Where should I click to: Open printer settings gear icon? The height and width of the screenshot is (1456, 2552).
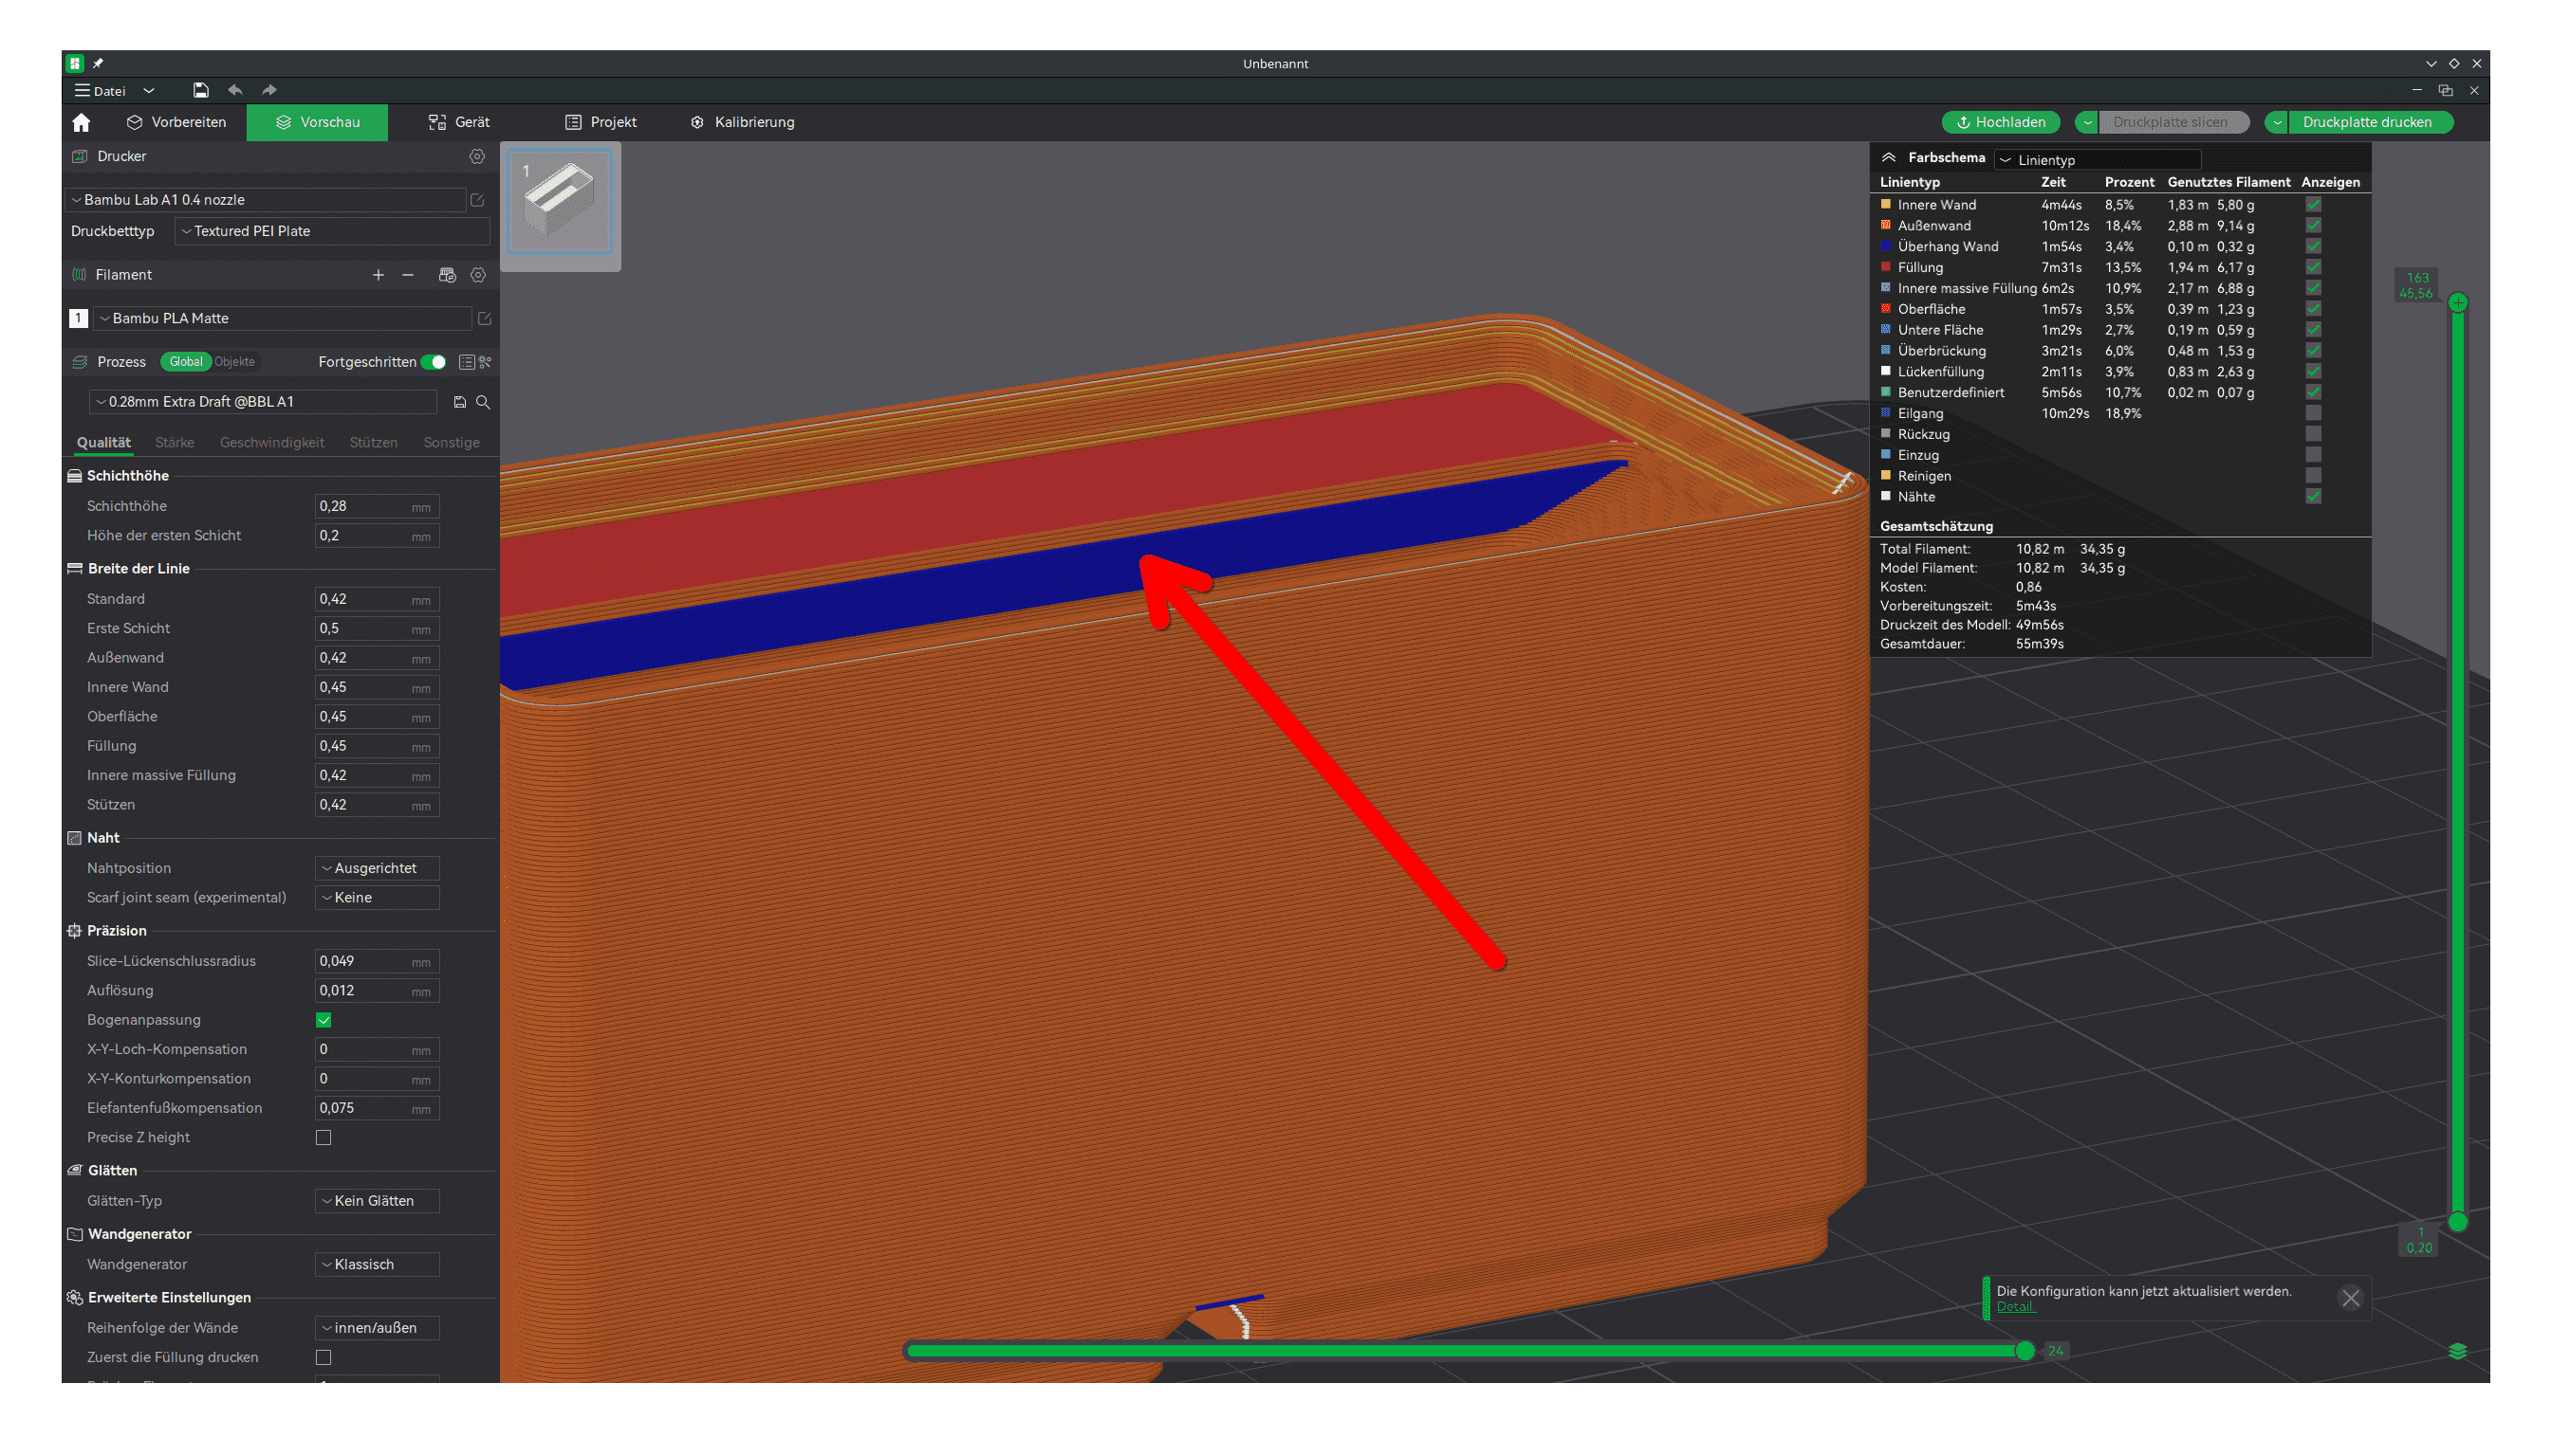[477, 156]
